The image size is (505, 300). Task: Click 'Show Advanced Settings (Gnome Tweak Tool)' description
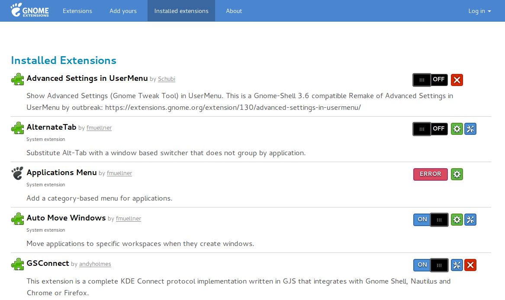tap(240, 102)
